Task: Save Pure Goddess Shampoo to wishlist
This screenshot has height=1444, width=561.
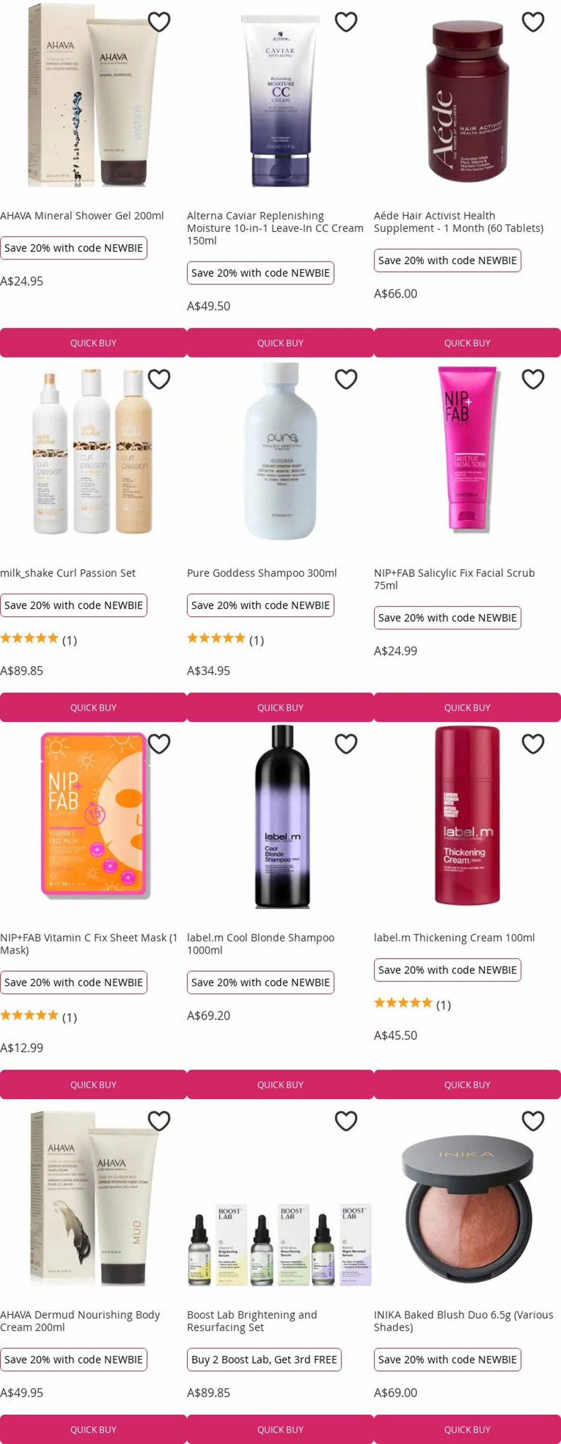Action: pos(346,379)
